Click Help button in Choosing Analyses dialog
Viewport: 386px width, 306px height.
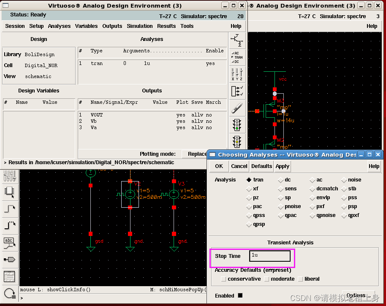(374, 166)
